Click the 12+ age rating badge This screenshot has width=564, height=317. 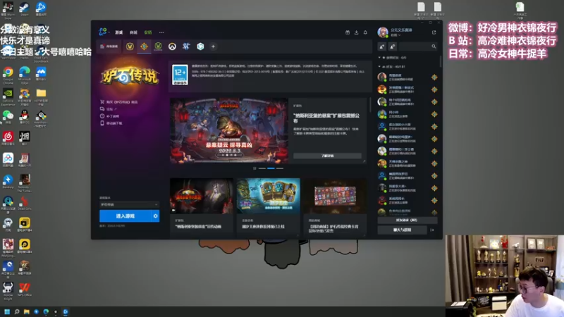180,75
